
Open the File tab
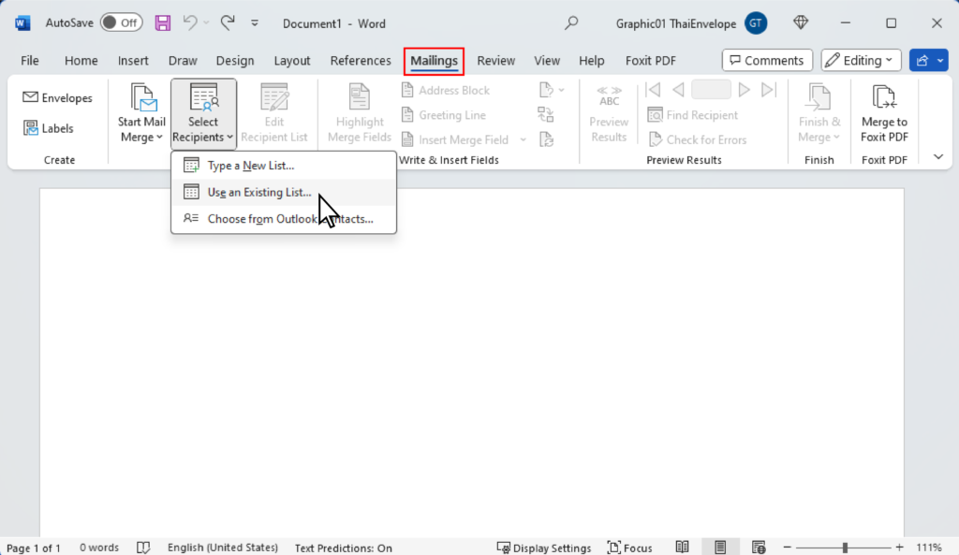point(29,61)
